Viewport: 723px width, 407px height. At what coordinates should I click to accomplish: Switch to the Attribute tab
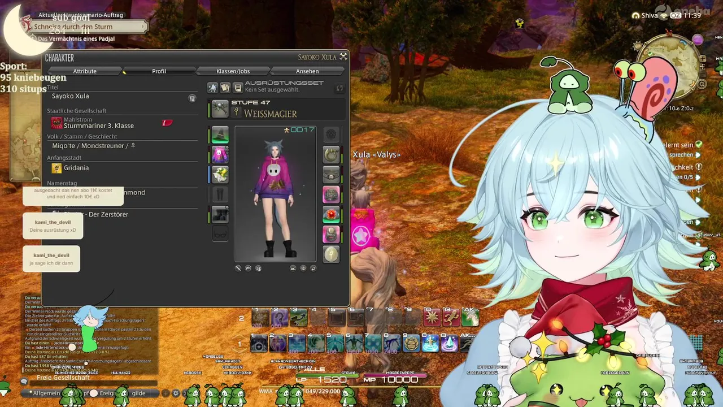click(x=85, y=71)
